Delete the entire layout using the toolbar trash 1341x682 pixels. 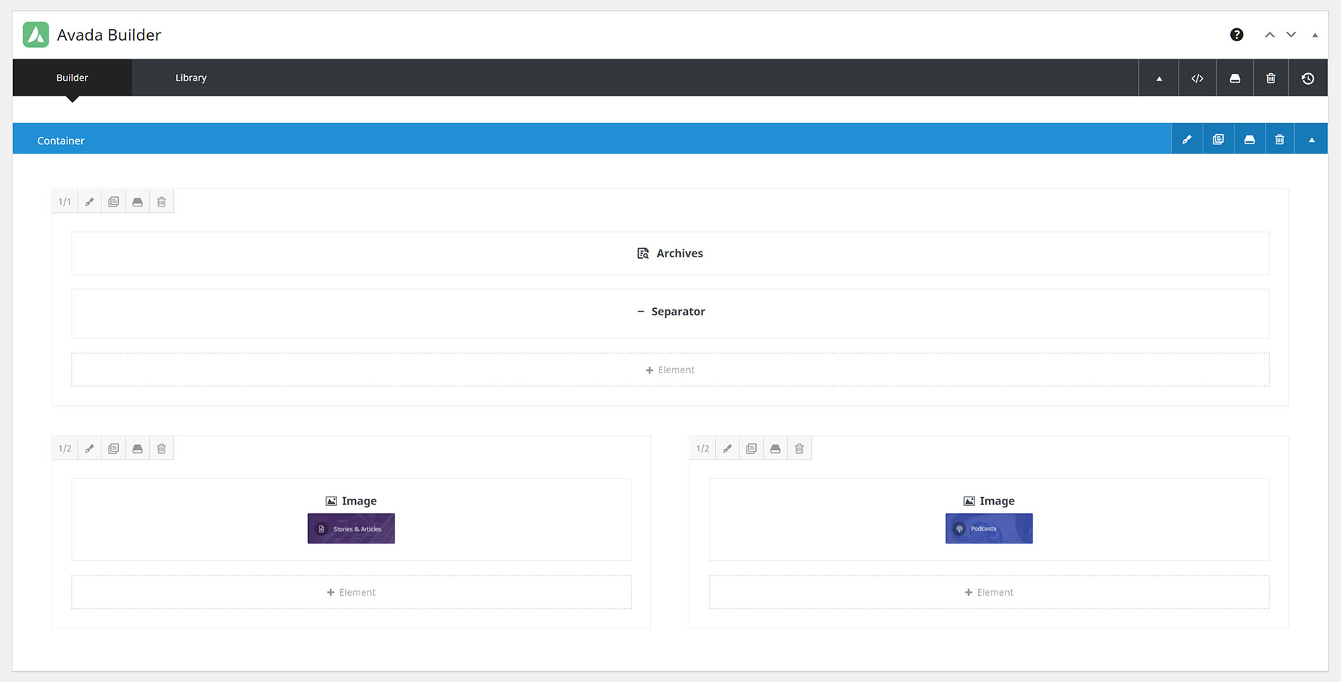1271,78
